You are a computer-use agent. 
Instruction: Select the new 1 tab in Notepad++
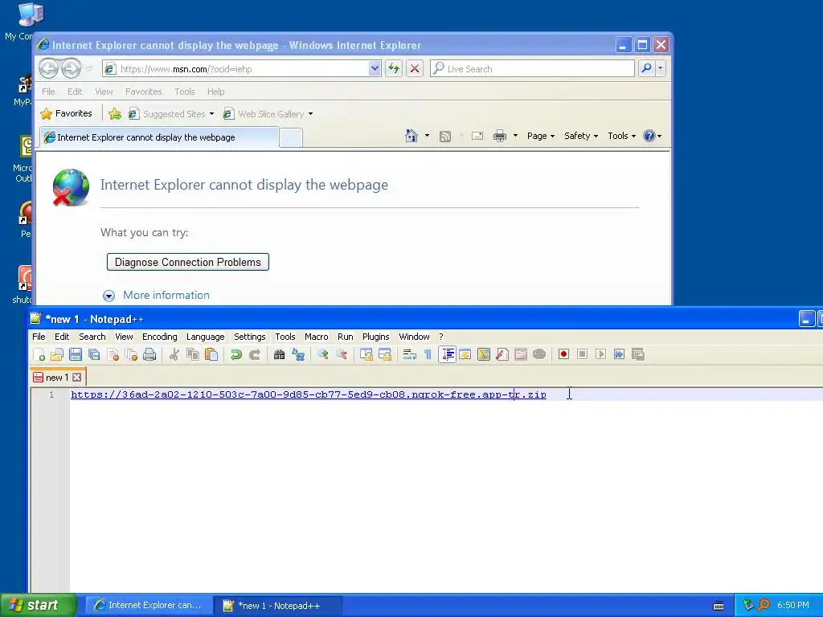[57, 378]
